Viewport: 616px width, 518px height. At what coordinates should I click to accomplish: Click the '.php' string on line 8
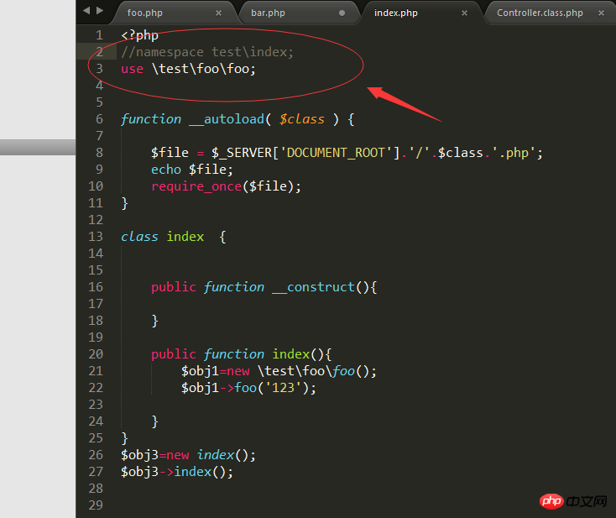pos(514,153)
